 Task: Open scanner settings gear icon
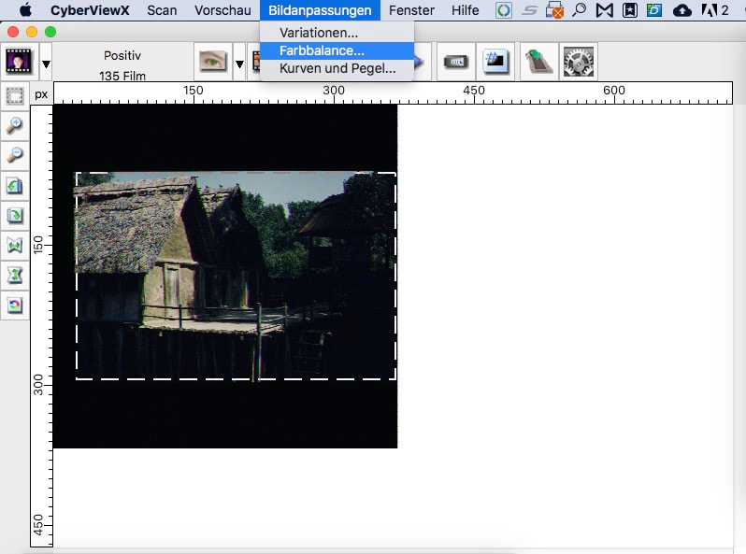[578, 62]
